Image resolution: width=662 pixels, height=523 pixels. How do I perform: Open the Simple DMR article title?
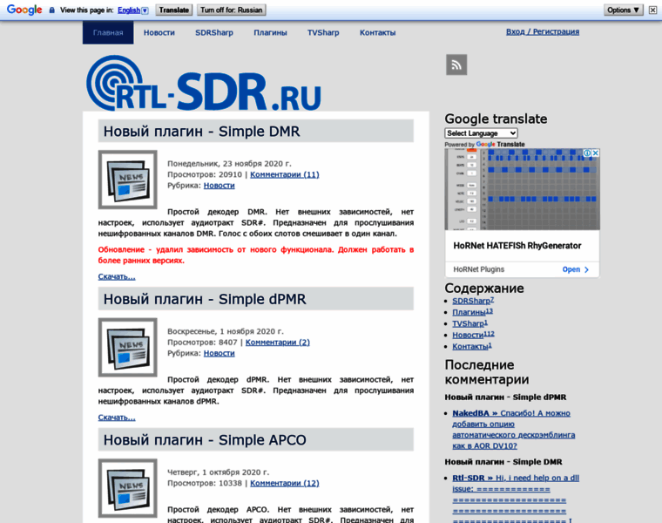pos(202,132)
